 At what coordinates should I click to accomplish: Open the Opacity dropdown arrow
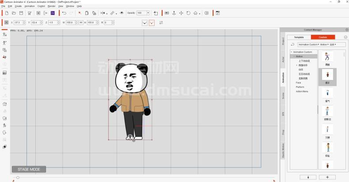148,13
